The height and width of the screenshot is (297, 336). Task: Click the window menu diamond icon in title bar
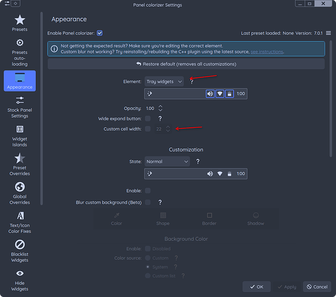coord(15,4)
